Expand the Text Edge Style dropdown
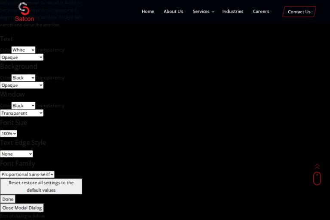 [x=16, y=154]
